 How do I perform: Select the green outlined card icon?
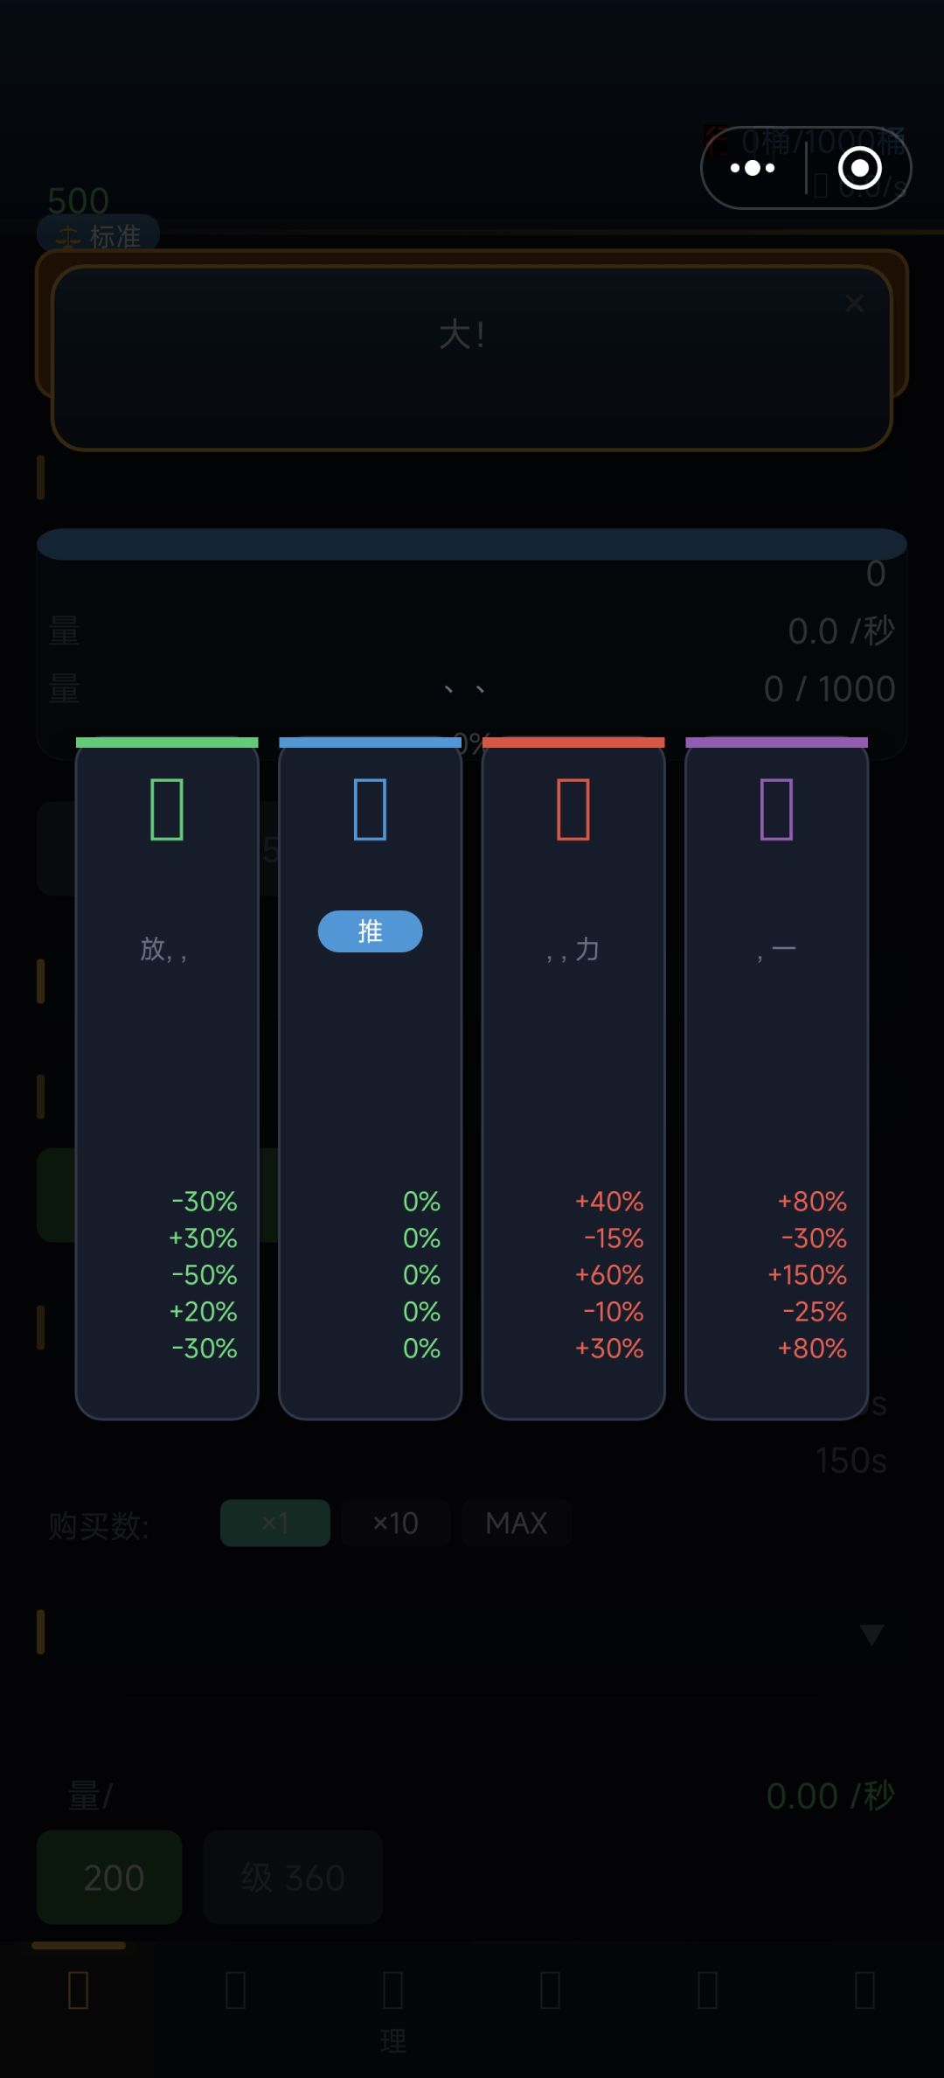pos(167,809)
